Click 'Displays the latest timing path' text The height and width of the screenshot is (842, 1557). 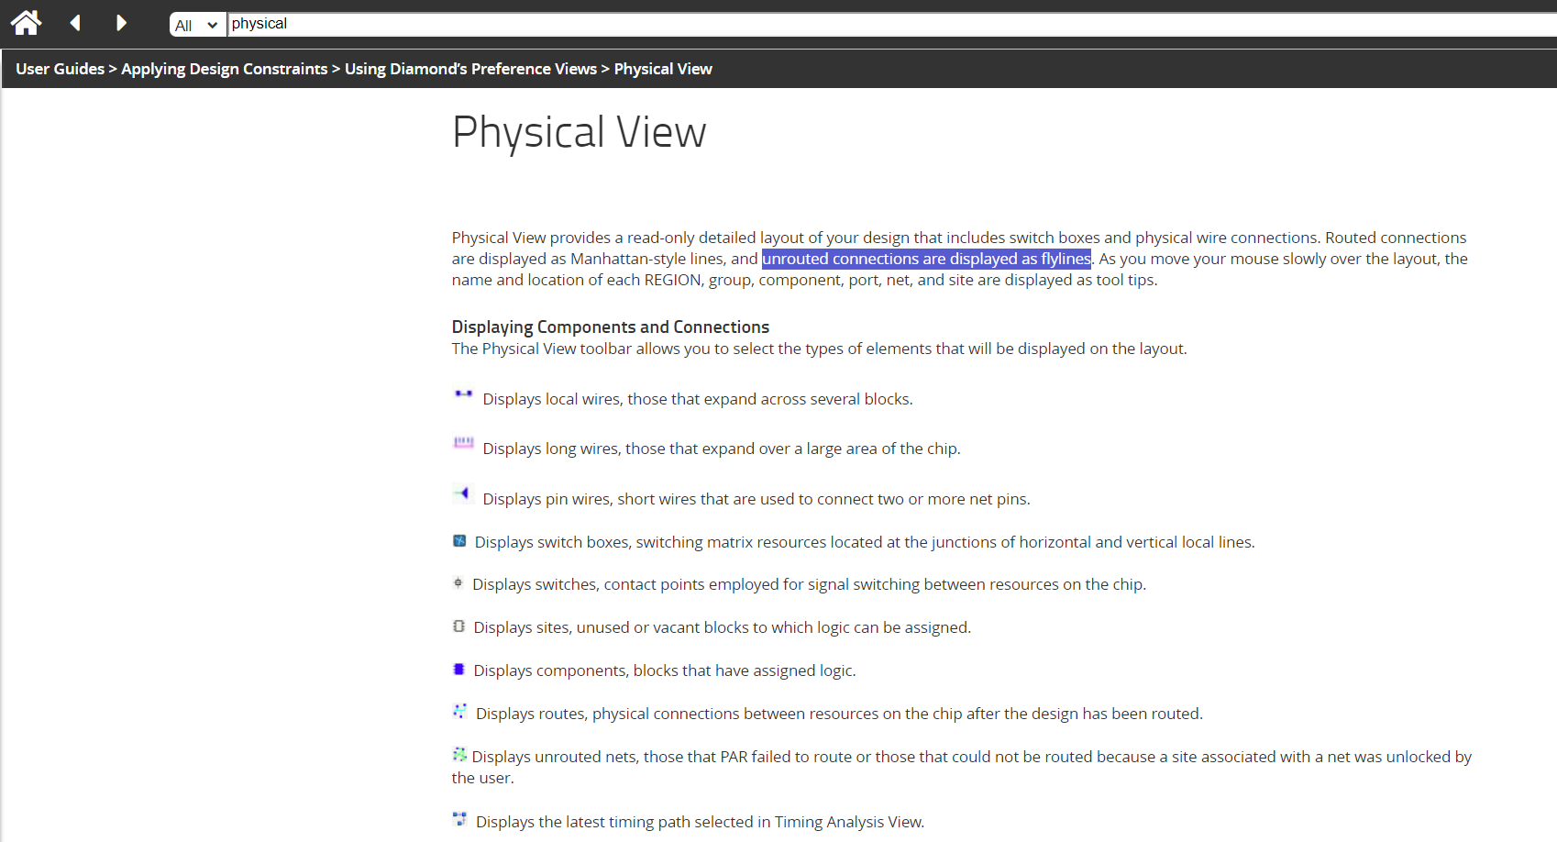pyautogui.click(x=700, y=822)
